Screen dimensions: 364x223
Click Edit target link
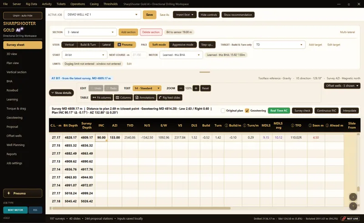[x=334, y=45]
